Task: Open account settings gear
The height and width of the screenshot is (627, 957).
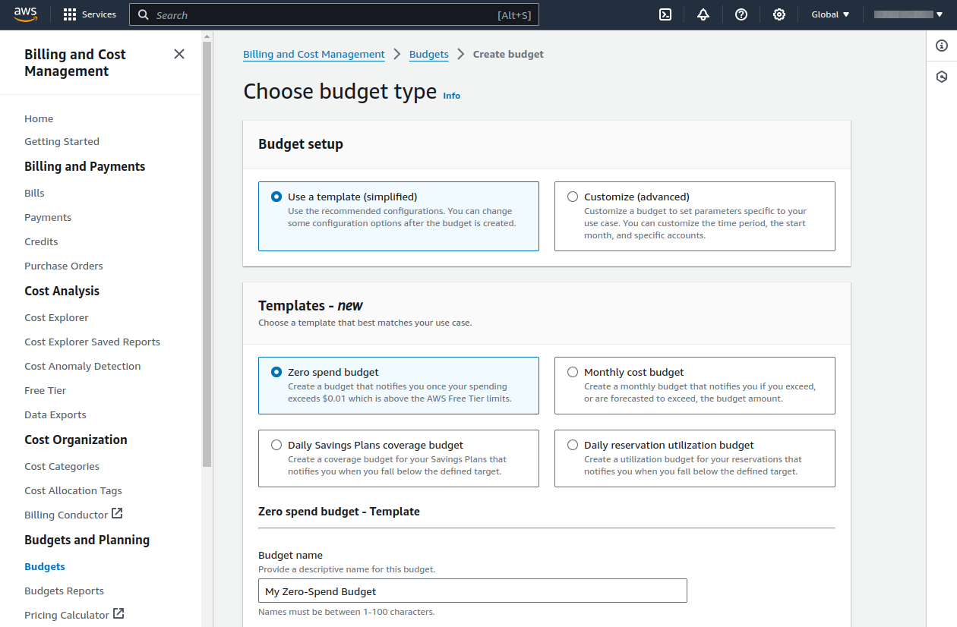Action: click(x=779, y=14)
